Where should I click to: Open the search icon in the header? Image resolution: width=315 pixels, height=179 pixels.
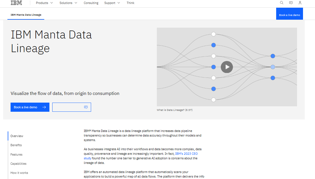(x=282, y=3)
